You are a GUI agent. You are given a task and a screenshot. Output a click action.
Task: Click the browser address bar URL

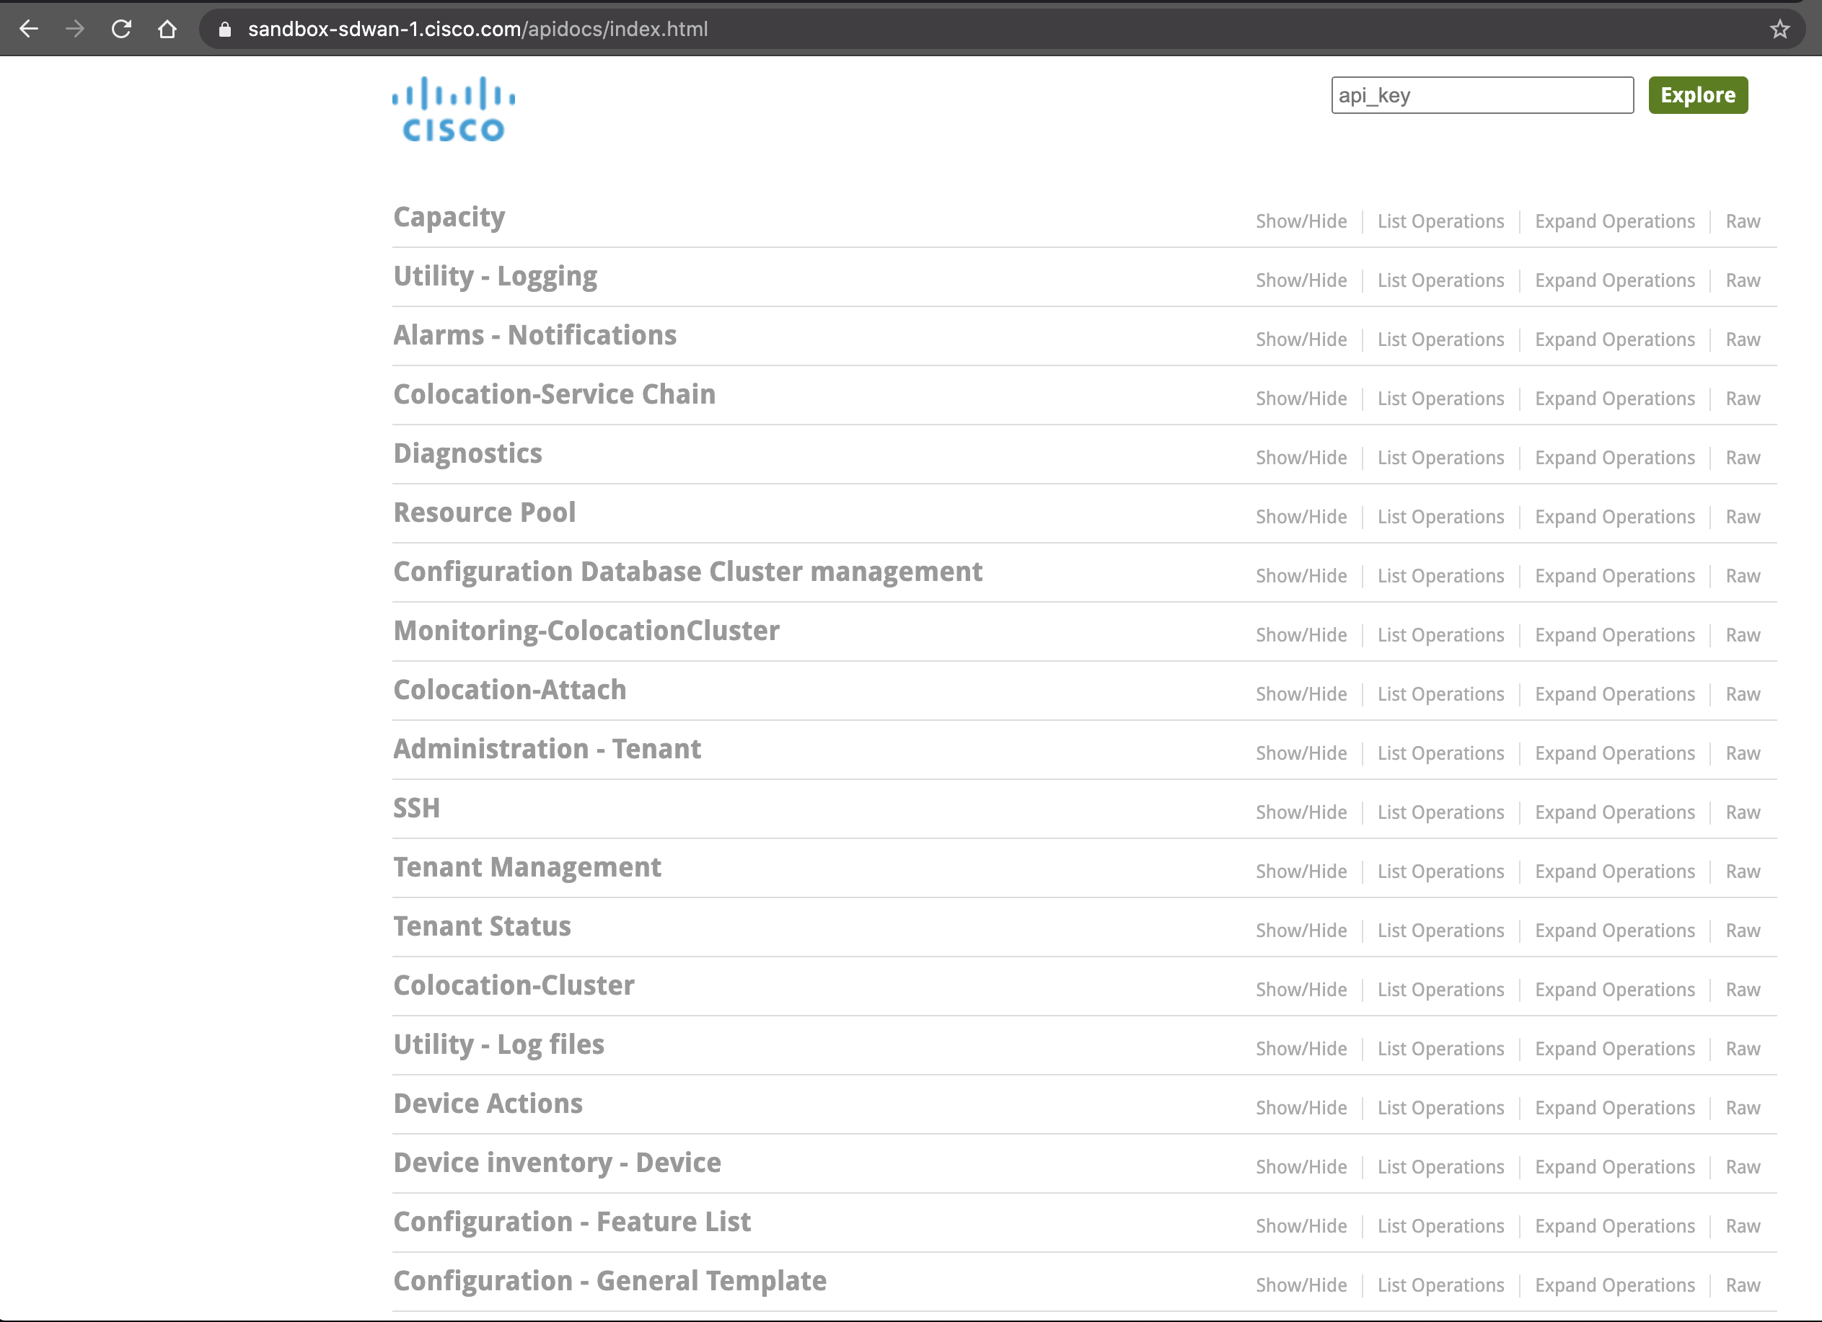(477, 29)
